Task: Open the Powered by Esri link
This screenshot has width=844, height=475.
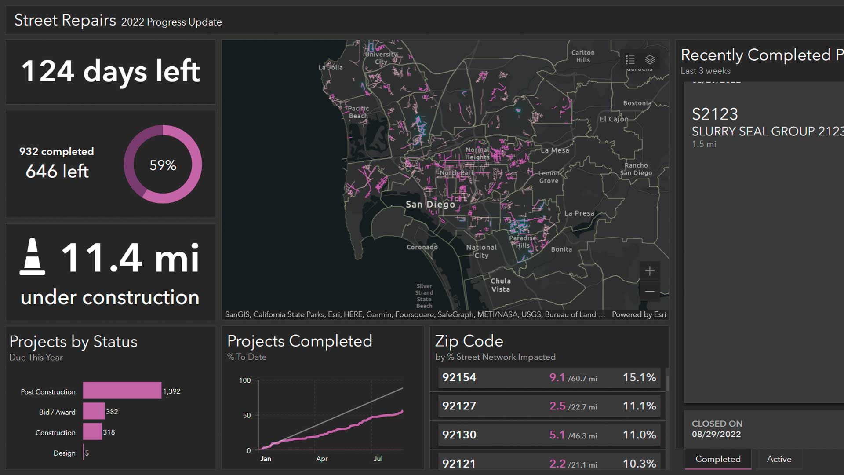Action: pos(639,314)
